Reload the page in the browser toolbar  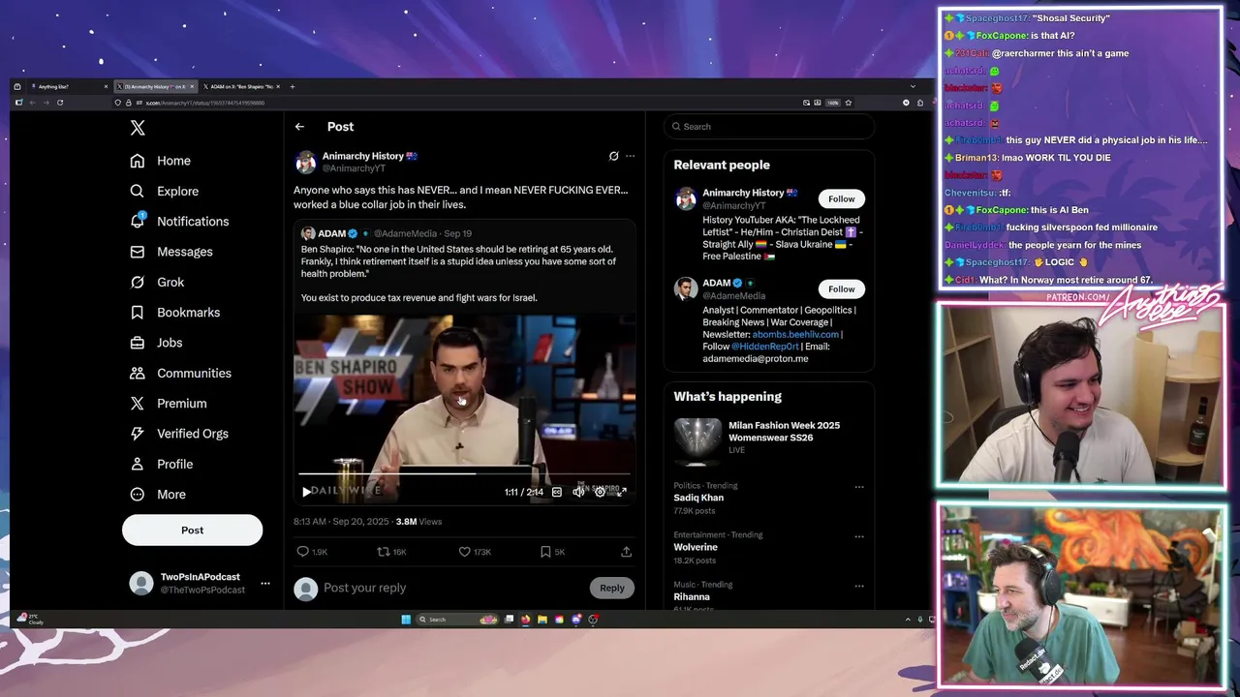[x=60, y=103]
